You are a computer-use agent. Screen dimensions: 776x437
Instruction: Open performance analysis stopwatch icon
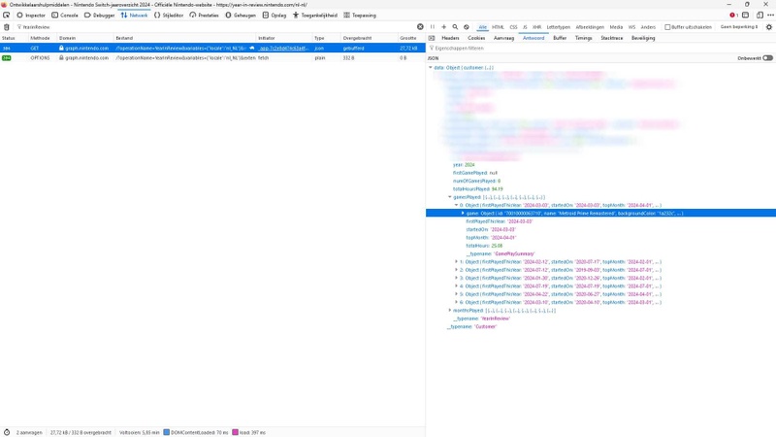pos(7,432)
